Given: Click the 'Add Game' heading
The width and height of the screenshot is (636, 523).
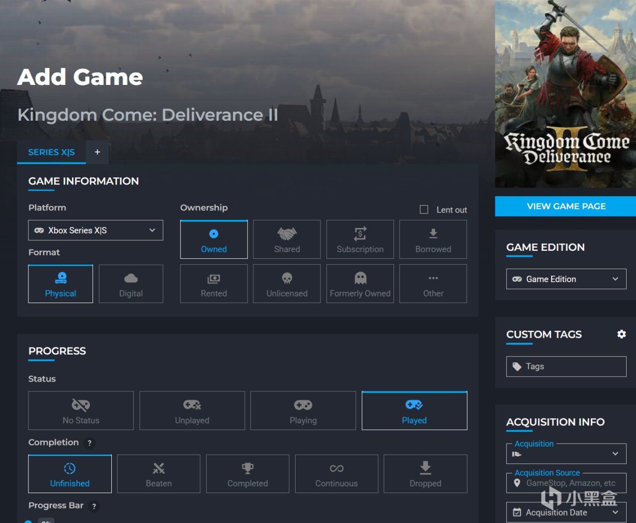Looking at the screenshot, I should click(80, 77).
